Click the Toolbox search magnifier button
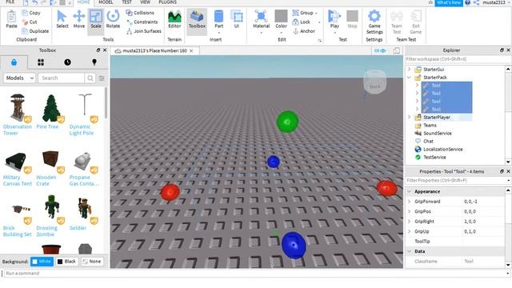Viewport: 512px width, 288px height. pyautogui.click(x=90, y=78)
